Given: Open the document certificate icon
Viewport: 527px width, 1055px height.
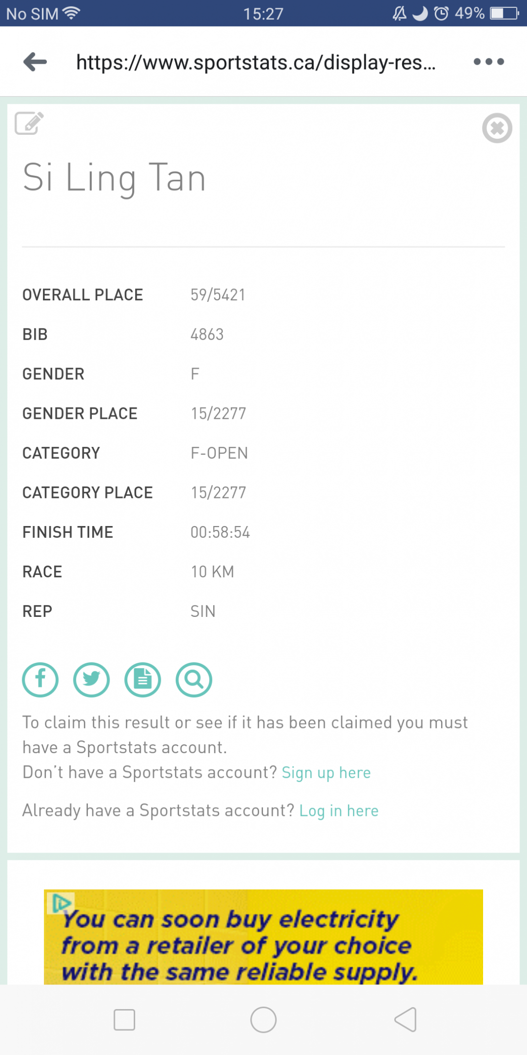Looking at the screenshot, I should [x=143, y=680].
